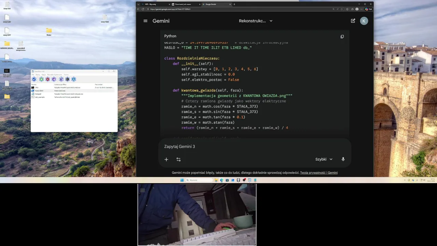Expand the Rekonstrukc... conversation title dropdown

tap(256, 21)
